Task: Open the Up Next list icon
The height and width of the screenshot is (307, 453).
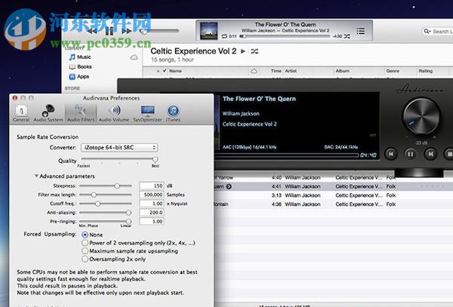Action: pos(360,31)
